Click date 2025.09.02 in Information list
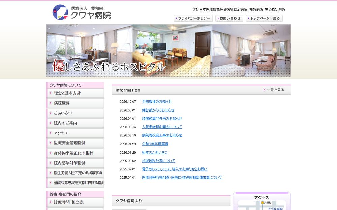This screenshot has width=337, height=210. click(x=128, y=161)
